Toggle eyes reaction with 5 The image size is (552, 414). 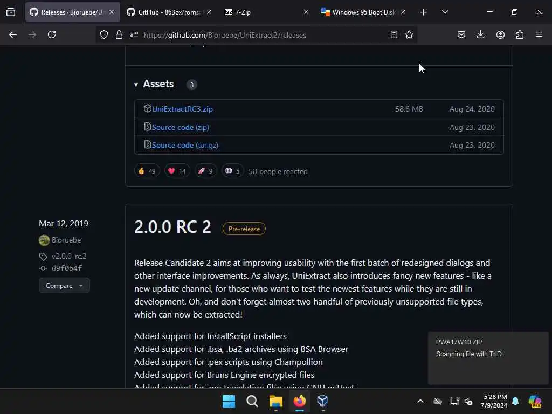pyautogui.click(x=232, y=171)
